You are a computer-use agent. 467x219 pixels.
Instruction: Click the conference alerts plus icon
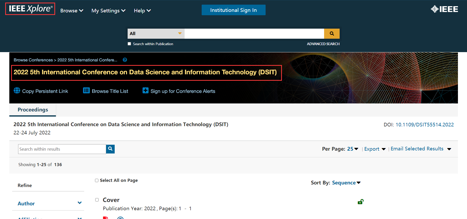point(145,91)
